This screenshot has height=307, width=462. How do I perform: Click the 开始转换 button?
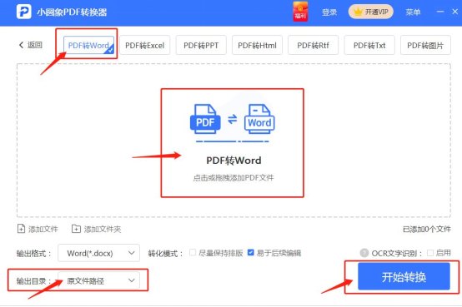[404, 276]
